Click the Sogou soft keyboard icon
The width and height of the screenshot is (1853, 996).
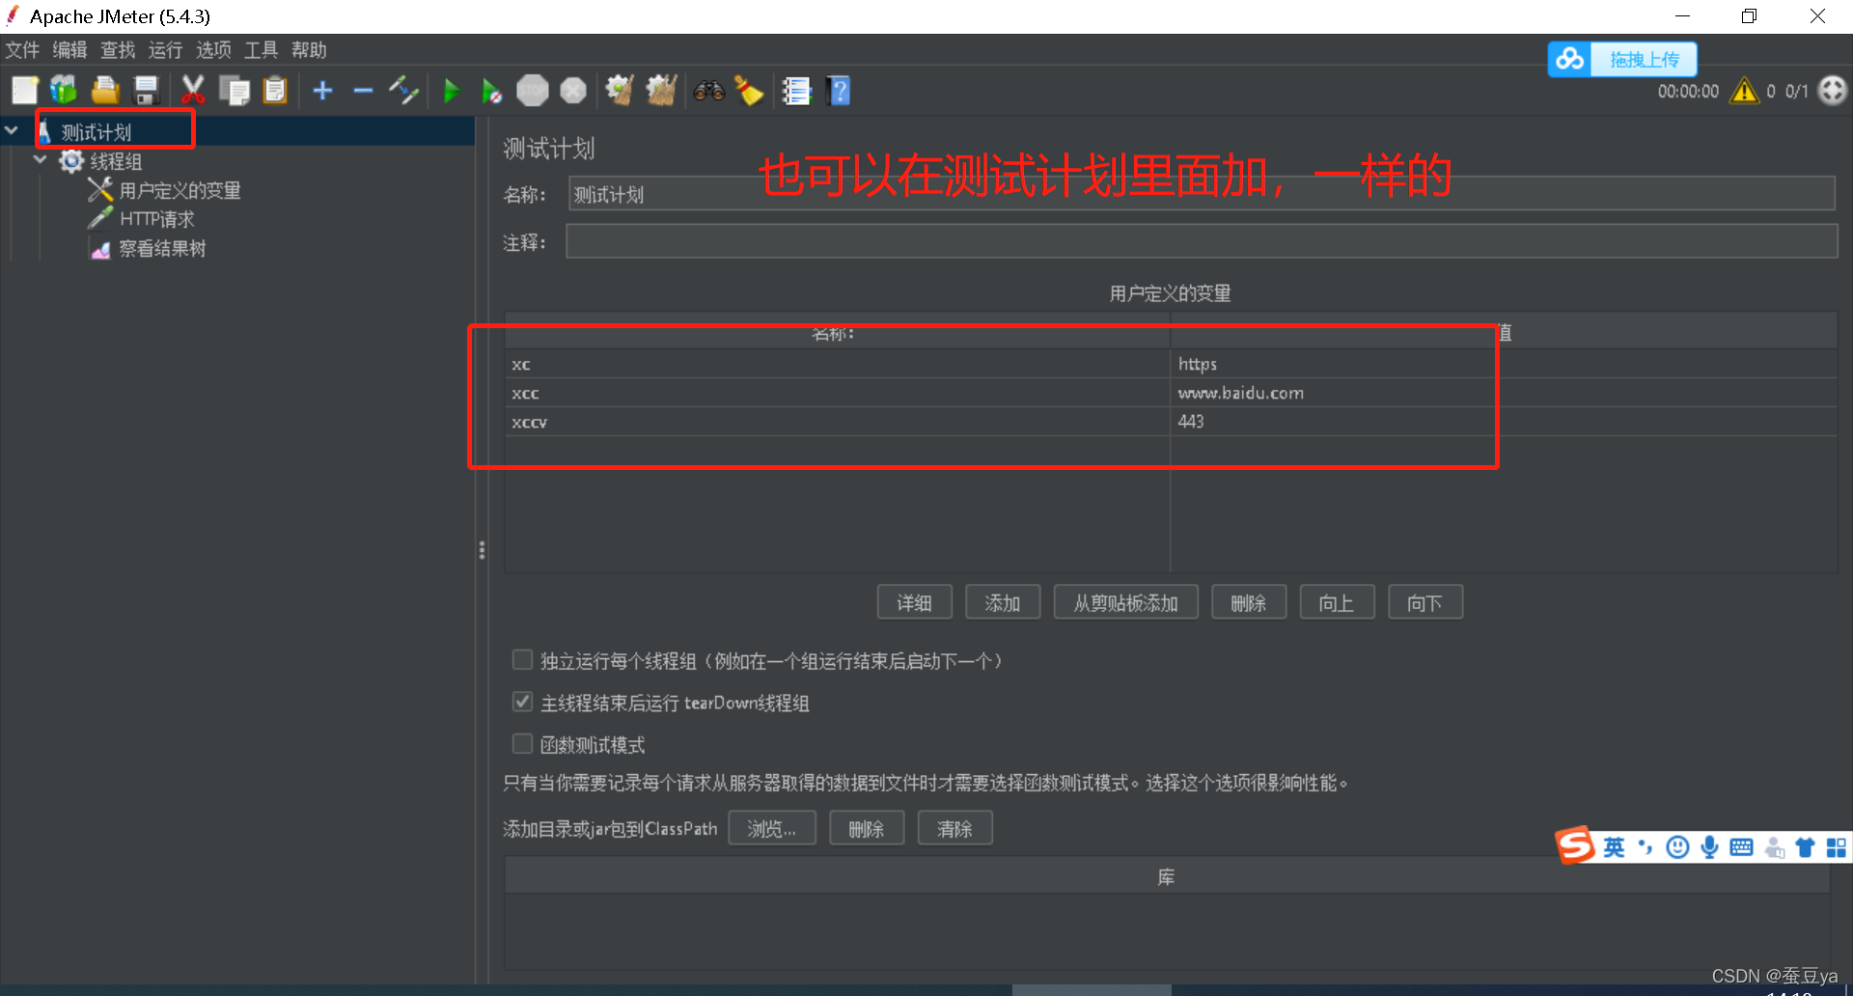[x=1741, y=846]
